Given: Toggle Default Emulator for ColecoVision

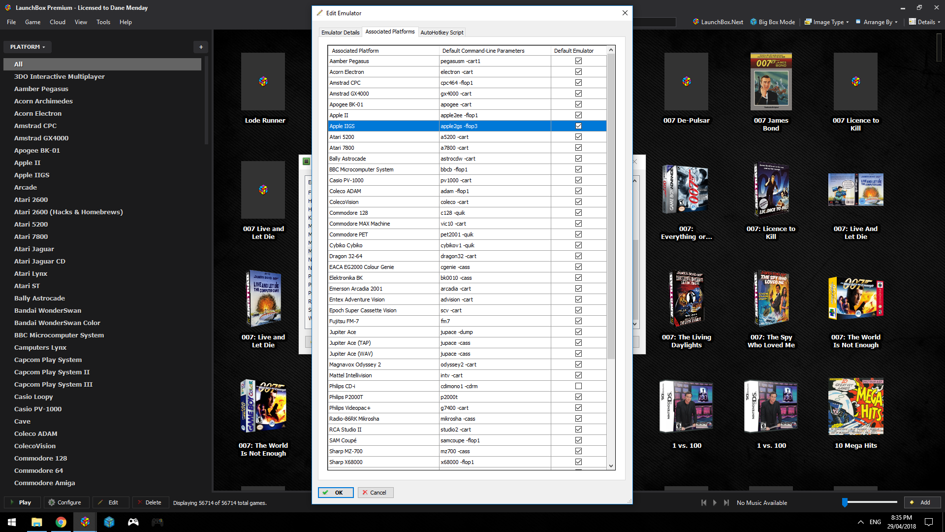Looking at the screenshot, I should [x=578, y=202].
